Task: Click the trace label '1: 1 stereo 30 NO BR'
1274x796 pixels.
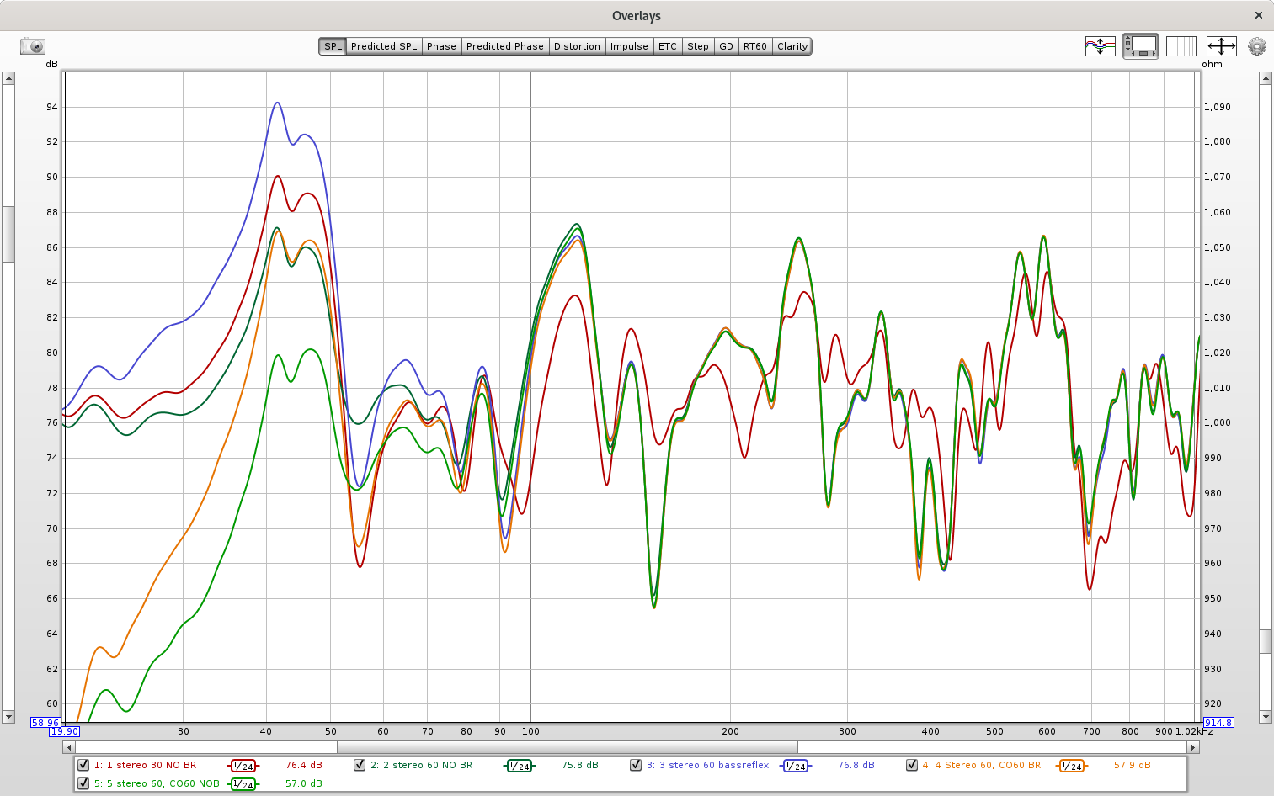Action: pos(145,766)
